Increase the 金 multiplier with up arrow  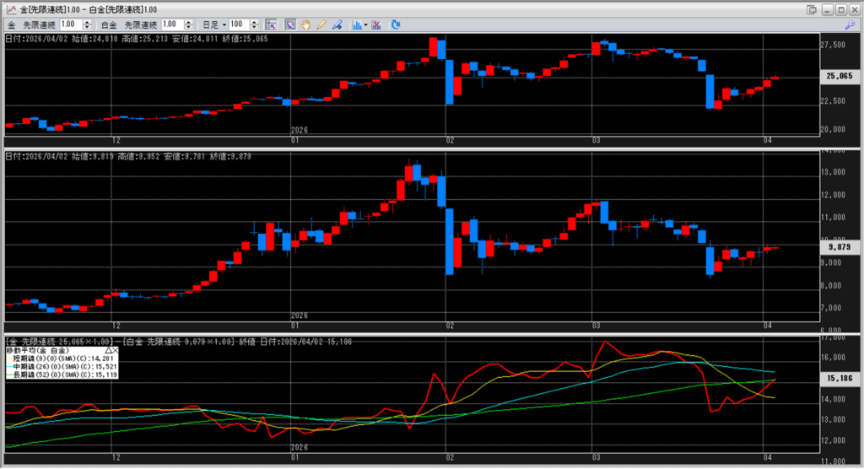point(87,22)
